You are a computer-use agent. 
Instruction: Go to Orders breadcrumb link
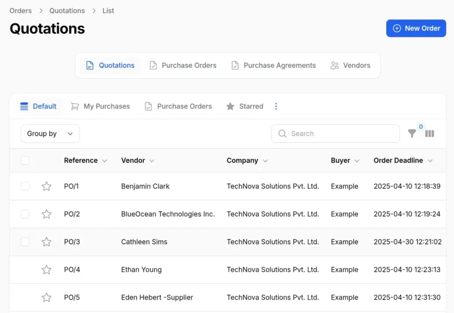coord(21,11)
